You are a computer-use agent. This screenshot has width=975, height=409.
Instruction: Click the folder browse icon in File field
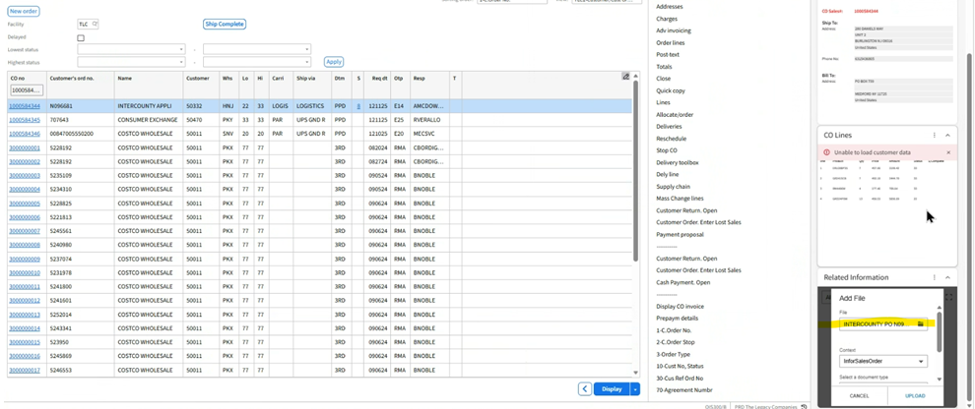click(921, 324)
